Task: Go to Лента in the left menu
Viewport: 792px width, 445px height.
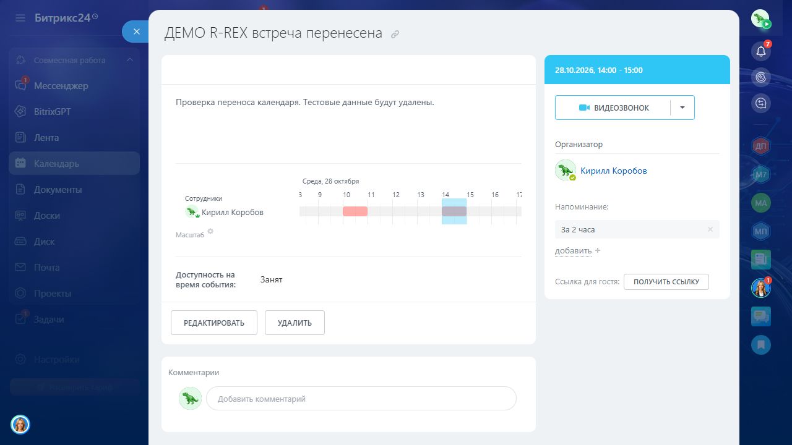Action: [74, 138]
